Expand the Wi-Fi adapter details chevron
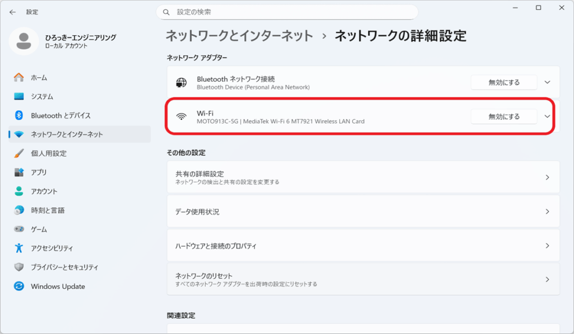Screen dimensions: 574x334 (x=547, y=116)
